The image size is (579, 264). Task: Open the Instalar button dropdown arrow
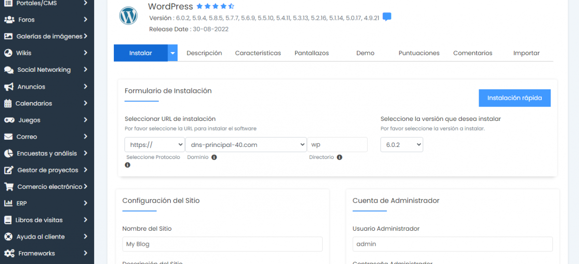tap(173, 53)
